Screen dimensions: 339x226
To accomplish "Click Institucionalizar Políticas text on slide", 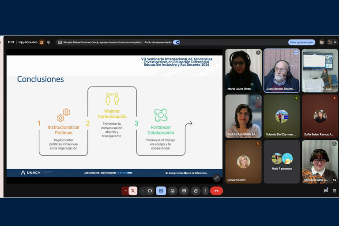I will pyautogui.click(x=64, y=130).
